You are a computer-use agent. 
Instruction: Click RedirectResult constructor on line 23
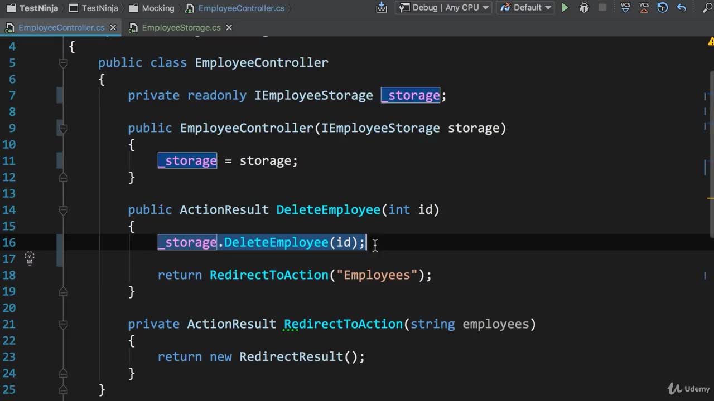[291, 357]
